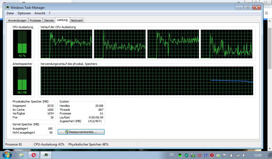Open the Optionen menu
Screen dimensions: 272x159
[24, 13]
